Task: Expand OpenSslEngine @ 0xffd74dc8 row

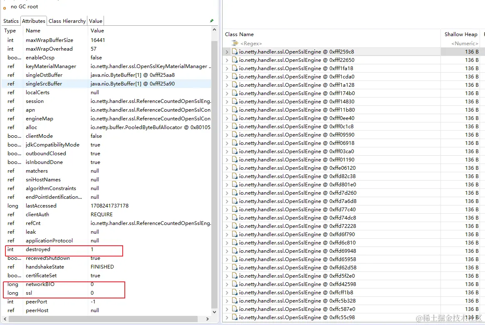Action: pos(227,218)
